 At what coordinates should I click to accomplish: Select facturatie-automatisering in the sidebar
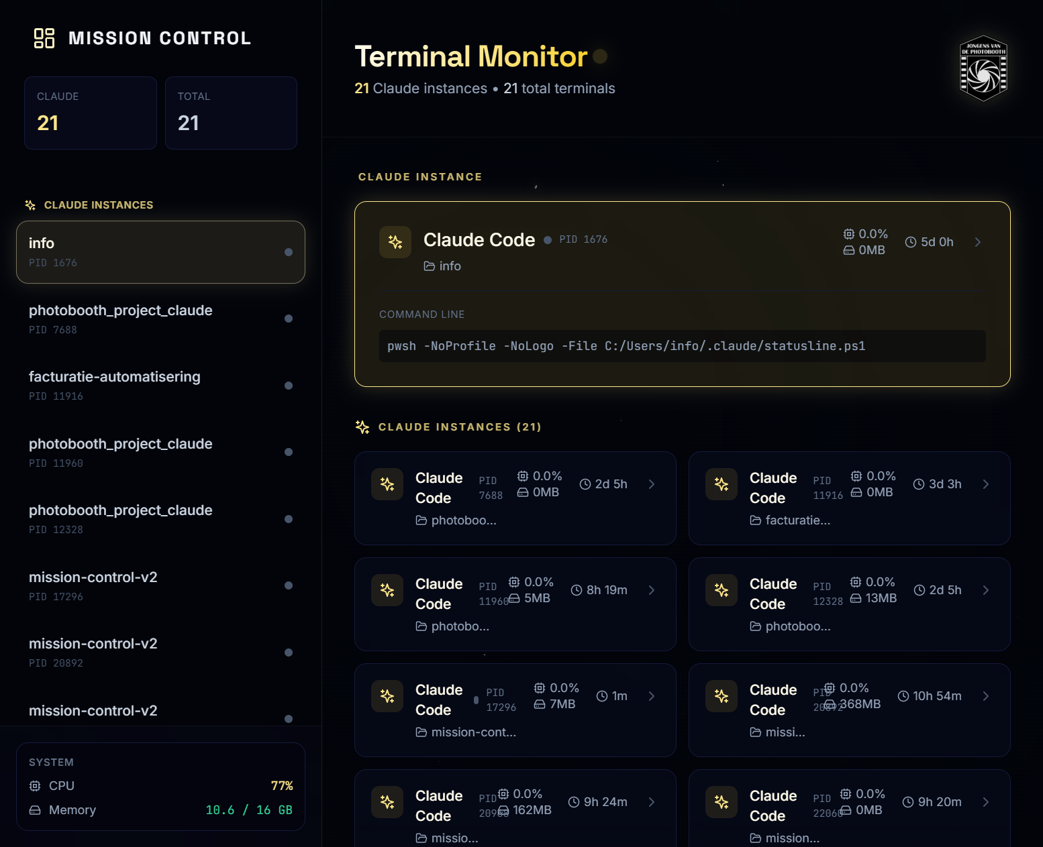tap(160, 386)
